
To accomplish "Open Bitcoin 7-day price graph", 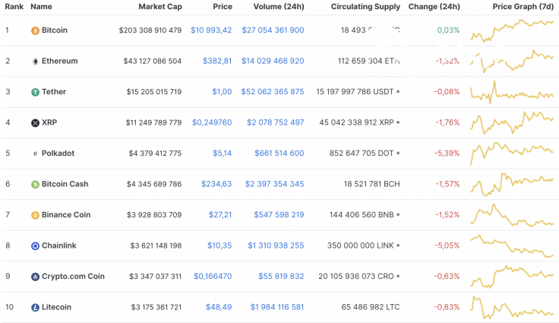I will click(x=512, y=30).
